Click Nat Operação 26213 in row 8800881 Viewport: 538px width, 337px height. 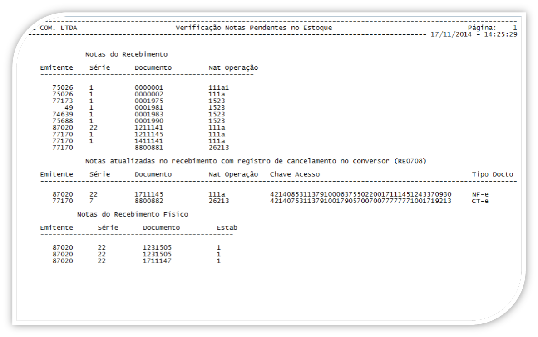pos(218,148)
